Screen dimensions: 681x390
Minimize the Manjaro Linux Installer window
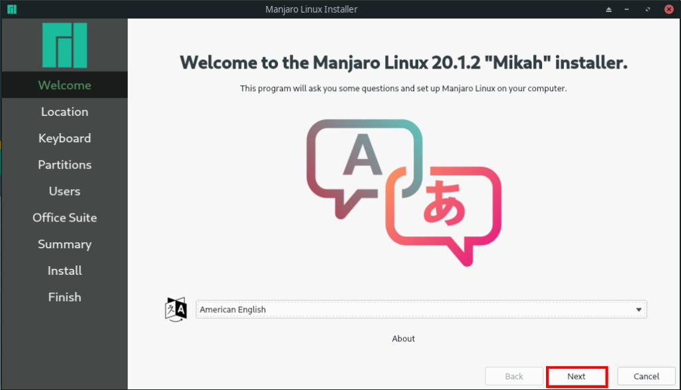click(x=626, y=9)
